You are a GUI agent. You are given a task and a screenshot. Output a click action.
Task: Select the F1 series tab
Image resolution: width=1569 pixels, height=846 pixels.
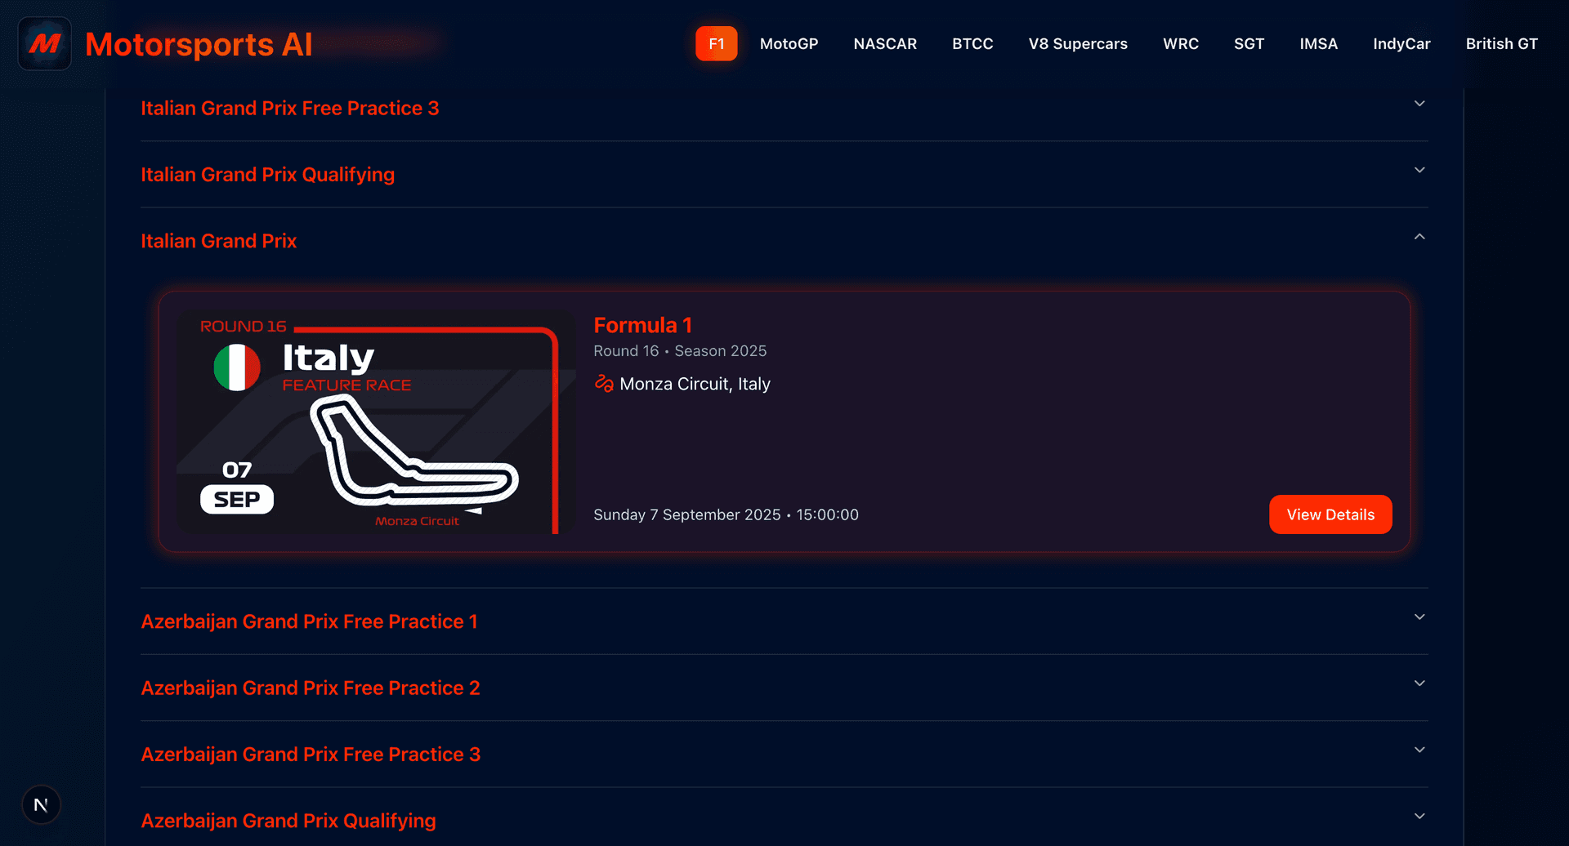(716, 44)
